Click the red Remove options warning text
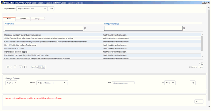 34,98
